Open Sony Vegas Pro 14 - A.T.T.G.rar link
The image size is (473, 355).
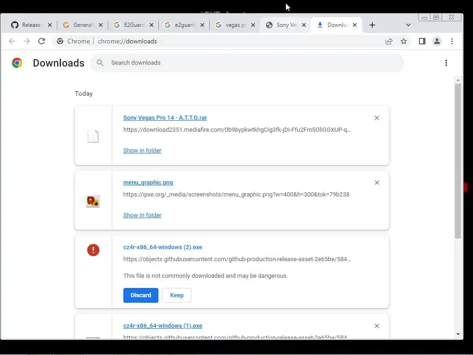coord(165,118)
